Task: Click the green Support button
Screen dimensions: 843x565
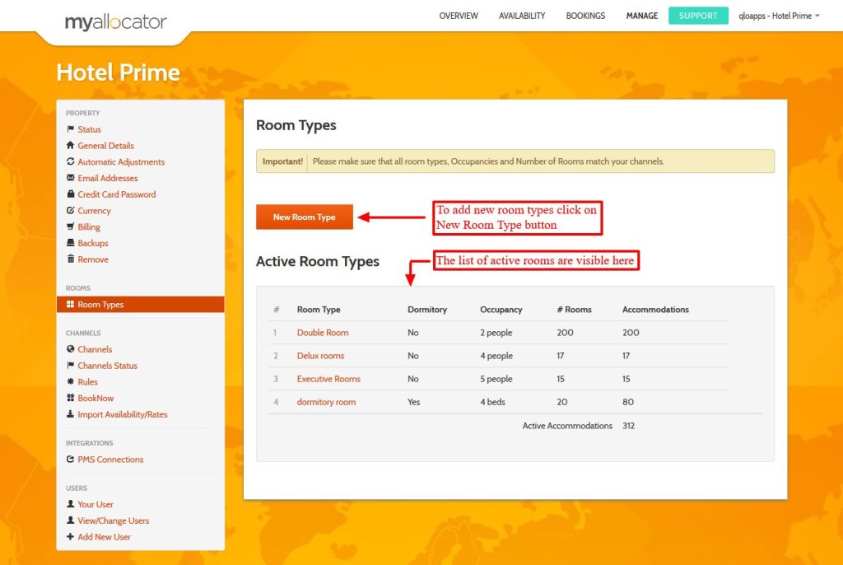Action: pos(698,16)
